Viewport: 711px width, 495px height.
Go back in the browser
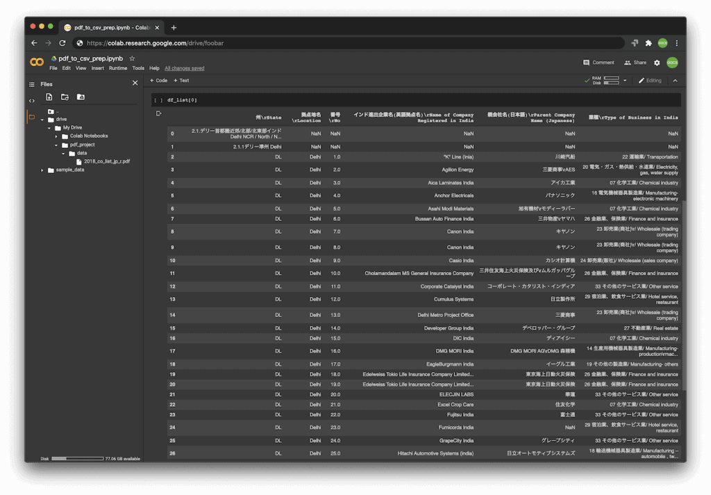coord(35,43)
